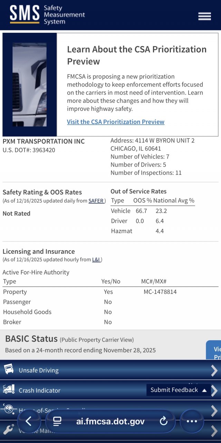Viewport: 221px width, 443px height.
Task: Expand the Hours-of-Service row chevron
Action: [214, 410]
